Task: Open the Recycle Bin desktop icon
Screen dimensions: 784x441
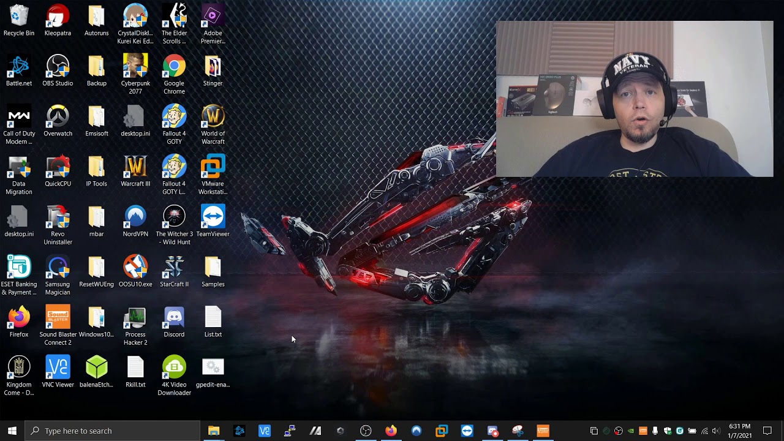Action: [x=19, y=21]
